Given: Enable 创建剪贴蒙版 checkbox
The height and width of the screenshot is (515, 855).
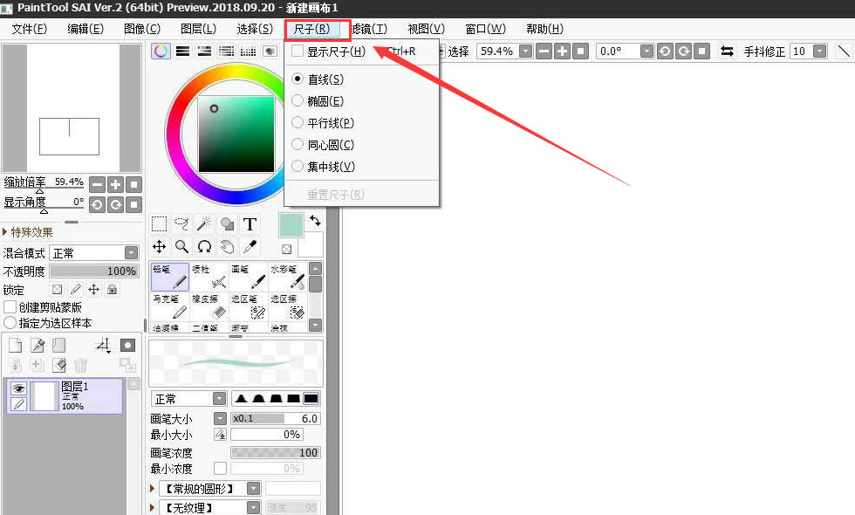Looking at the screenshot, I should [x=10, y=307].
